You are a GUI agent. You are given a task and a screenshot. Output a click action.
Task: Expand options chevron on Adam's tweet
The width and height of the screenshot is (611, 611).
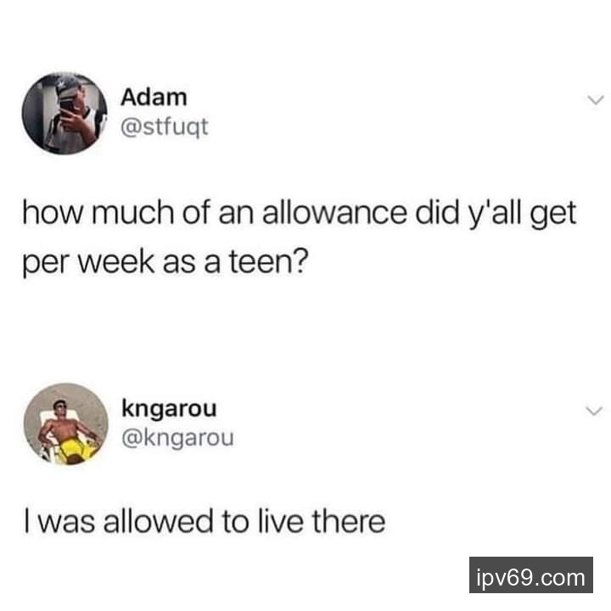coord(596,100)
